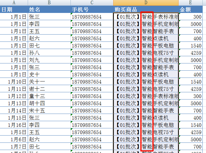Viewport: 206px width, 153px height.
Task: Select the date cell 1月16日
Action: coord(14,125)
